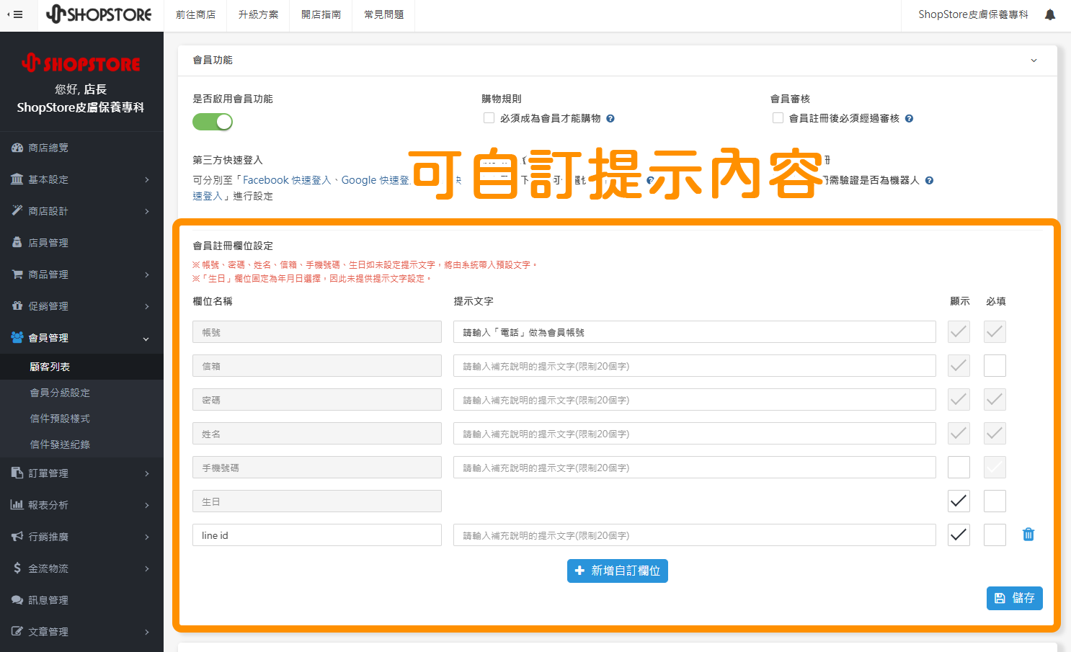
Task: Check the 必填 box for line id row
Action: pyautogui.click(x=995, y=535)
